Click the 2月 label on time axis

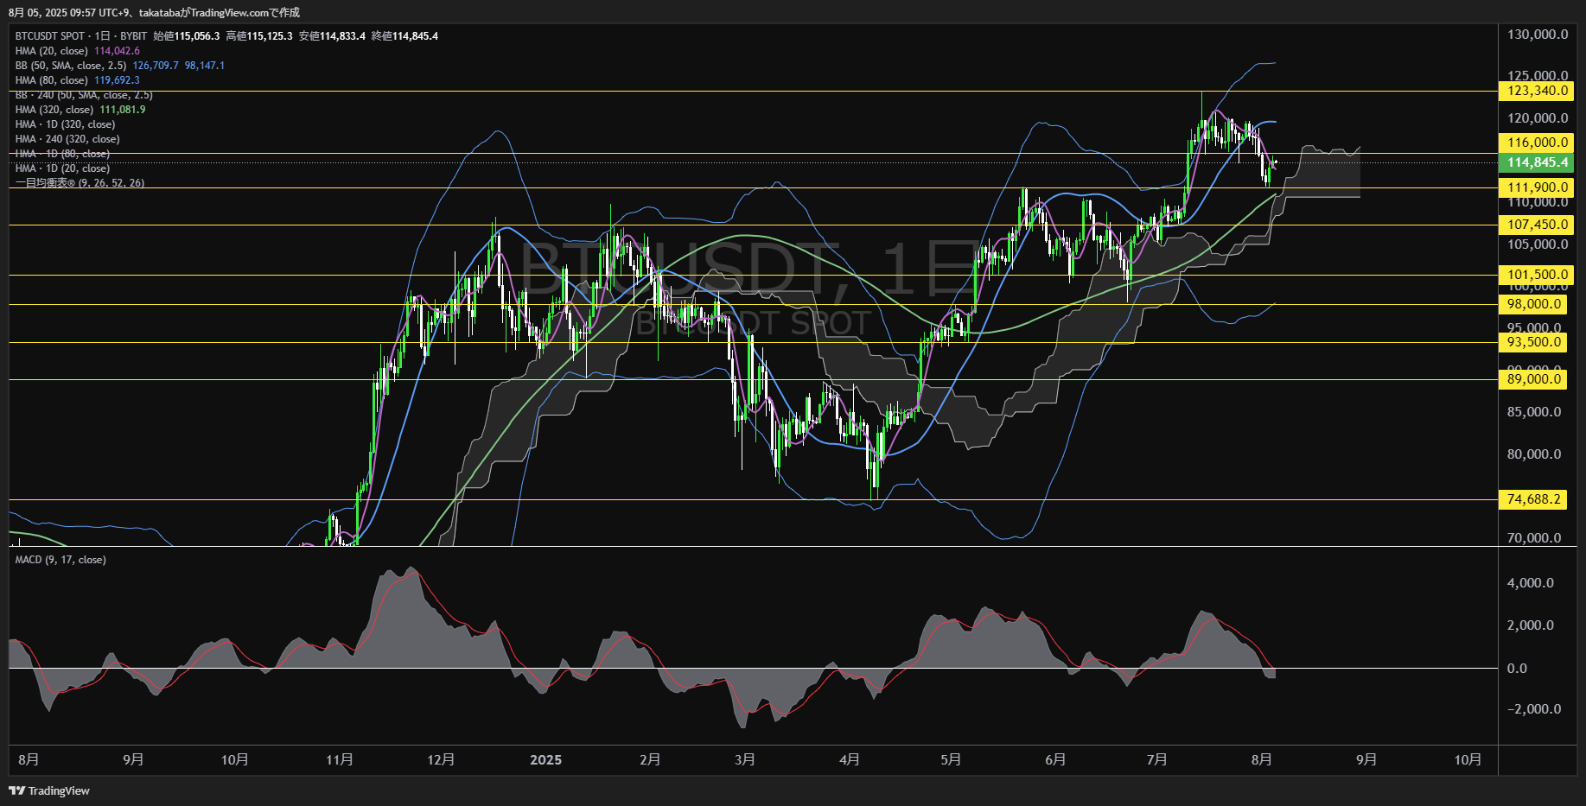point(650,759)
